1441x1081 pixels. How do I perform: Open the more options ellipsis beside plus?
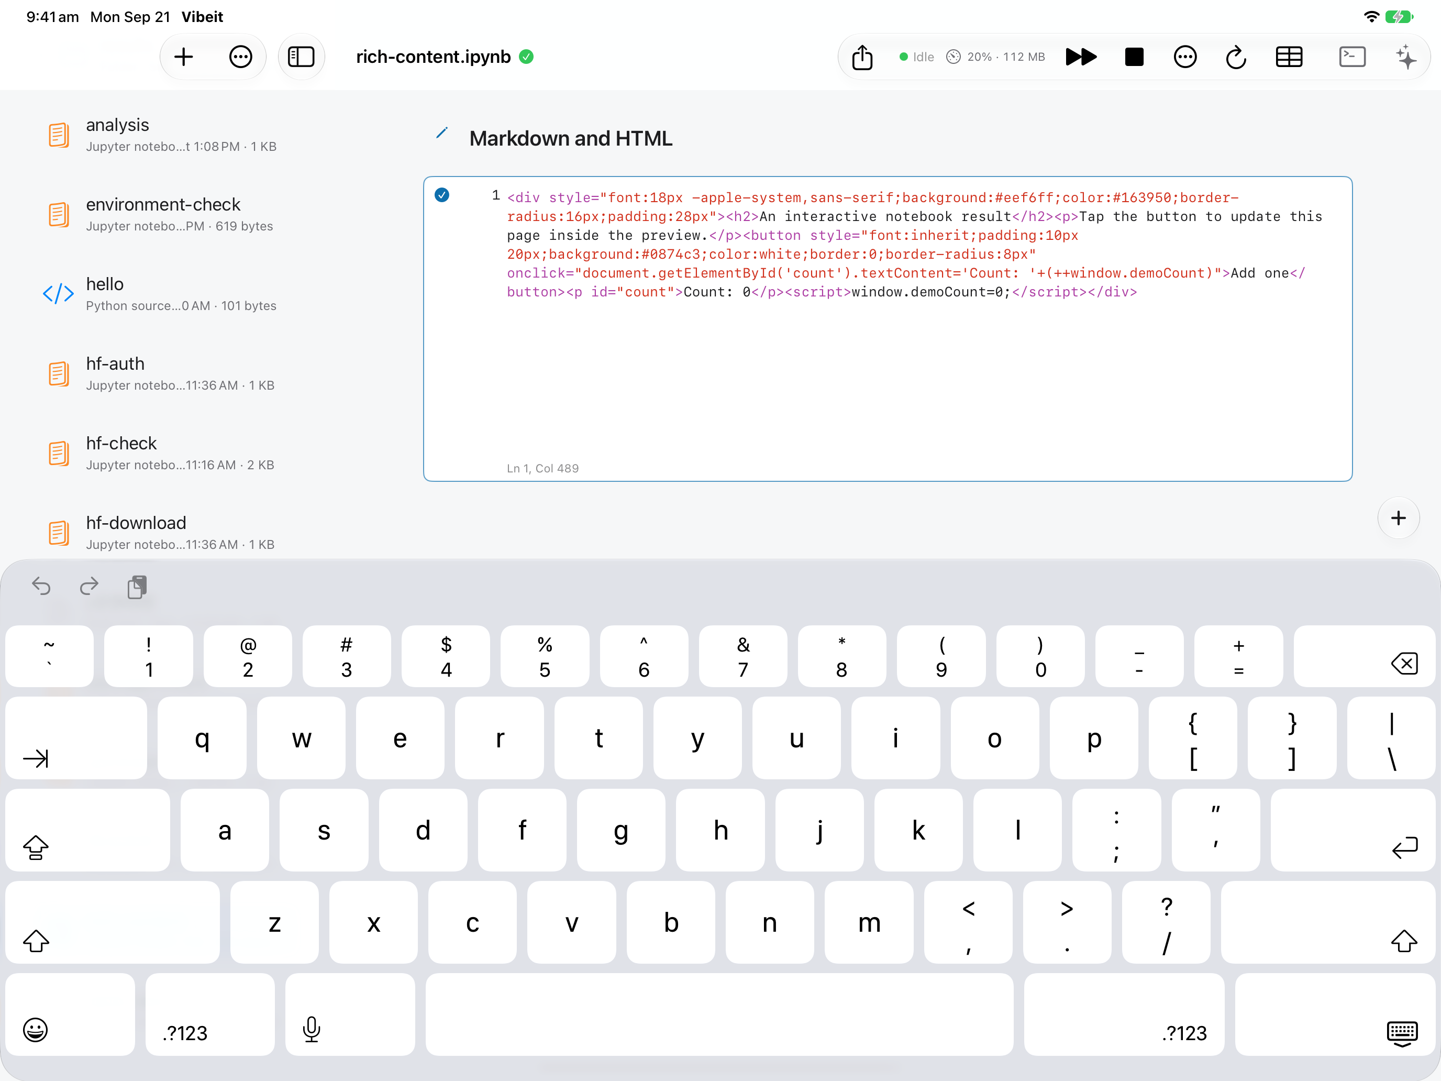point(240,57)
